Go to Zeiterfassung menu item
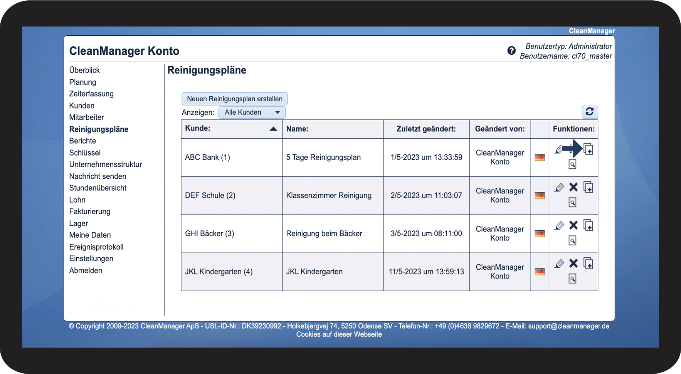This screenshot has width=681, height=374. pos(91,94)
